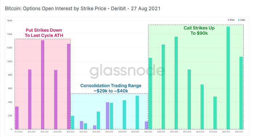Click the call bar at $60,000 strike
Image resolution: width=254 pixels, height=137 pixels.
click(x=202, y=107)
